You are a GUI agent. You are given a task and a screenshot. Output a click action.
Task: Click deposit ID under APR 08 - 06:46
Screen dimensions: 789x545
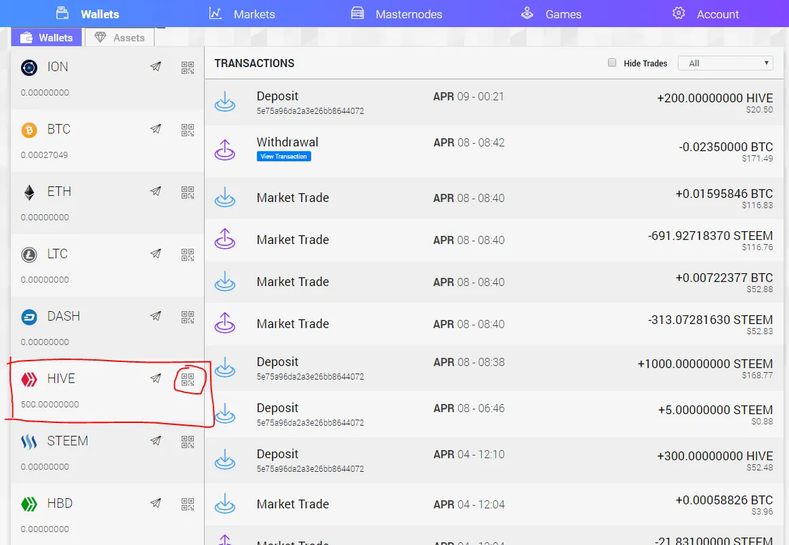click(310, 423)
